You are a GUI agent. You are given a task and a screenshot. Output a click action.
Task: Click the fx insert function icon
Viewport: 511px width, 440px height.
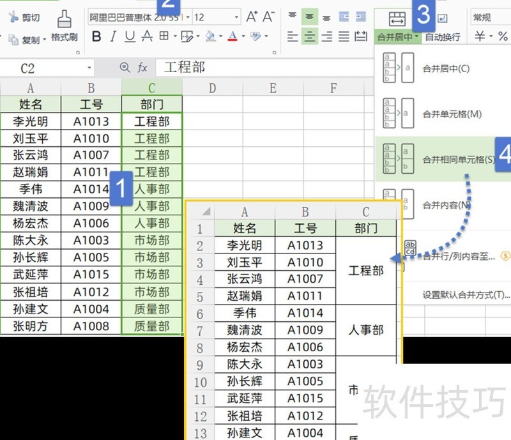pyautogui.click(x=142, y=68)
